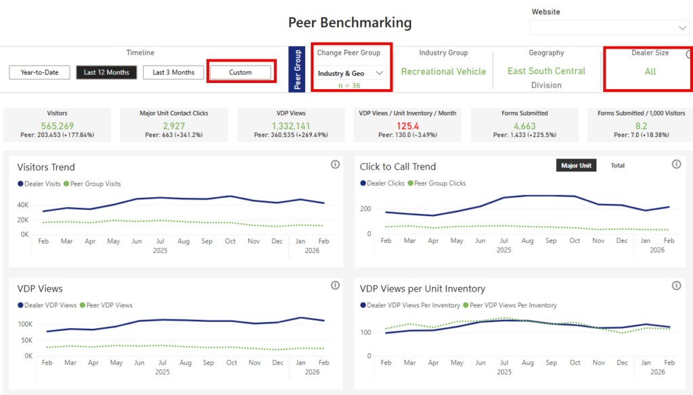This screenshot has width=693, height=395.
Task: Click the Dealer Visits legend marker
Action: click(21, 184)
